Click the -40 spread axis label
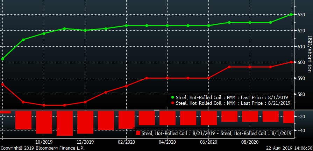The width and height of the screenshot is (313, 151). tap(301, 130)
